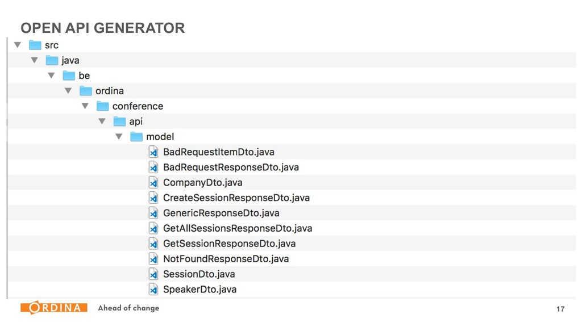Click the Ordina logo in footer
Viewport: 582px width, 327px height.
point(54,308)
